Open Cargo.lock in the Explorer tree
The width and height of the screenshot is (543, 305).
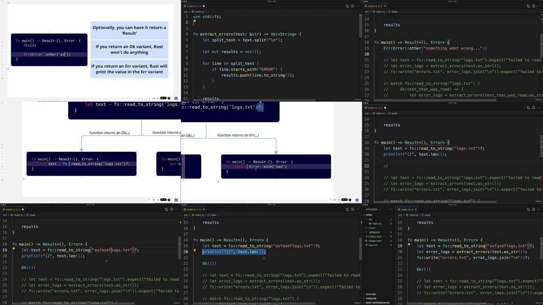(375, 236)
